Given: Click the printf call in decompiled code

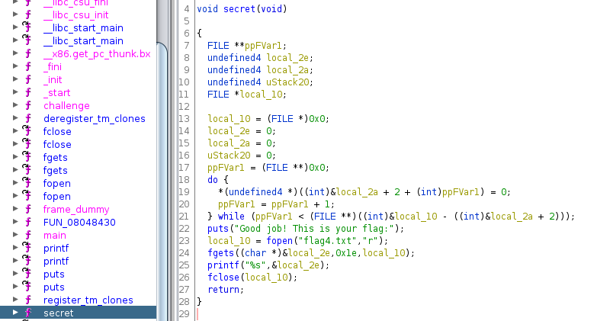Looking at the screenshot, I should click(x=223, y=265).
